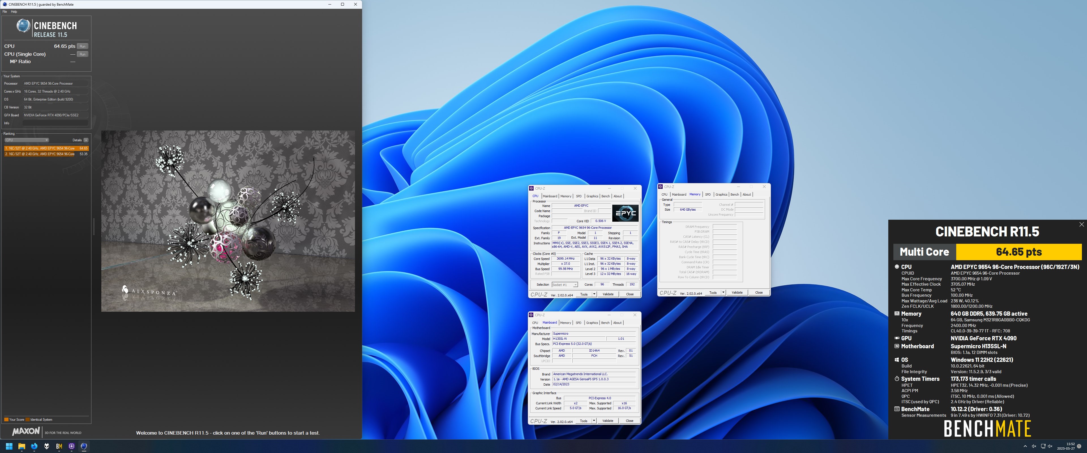1087x453 pixels.
Task: Click the Info field under Your System
Action: (55, 123)
